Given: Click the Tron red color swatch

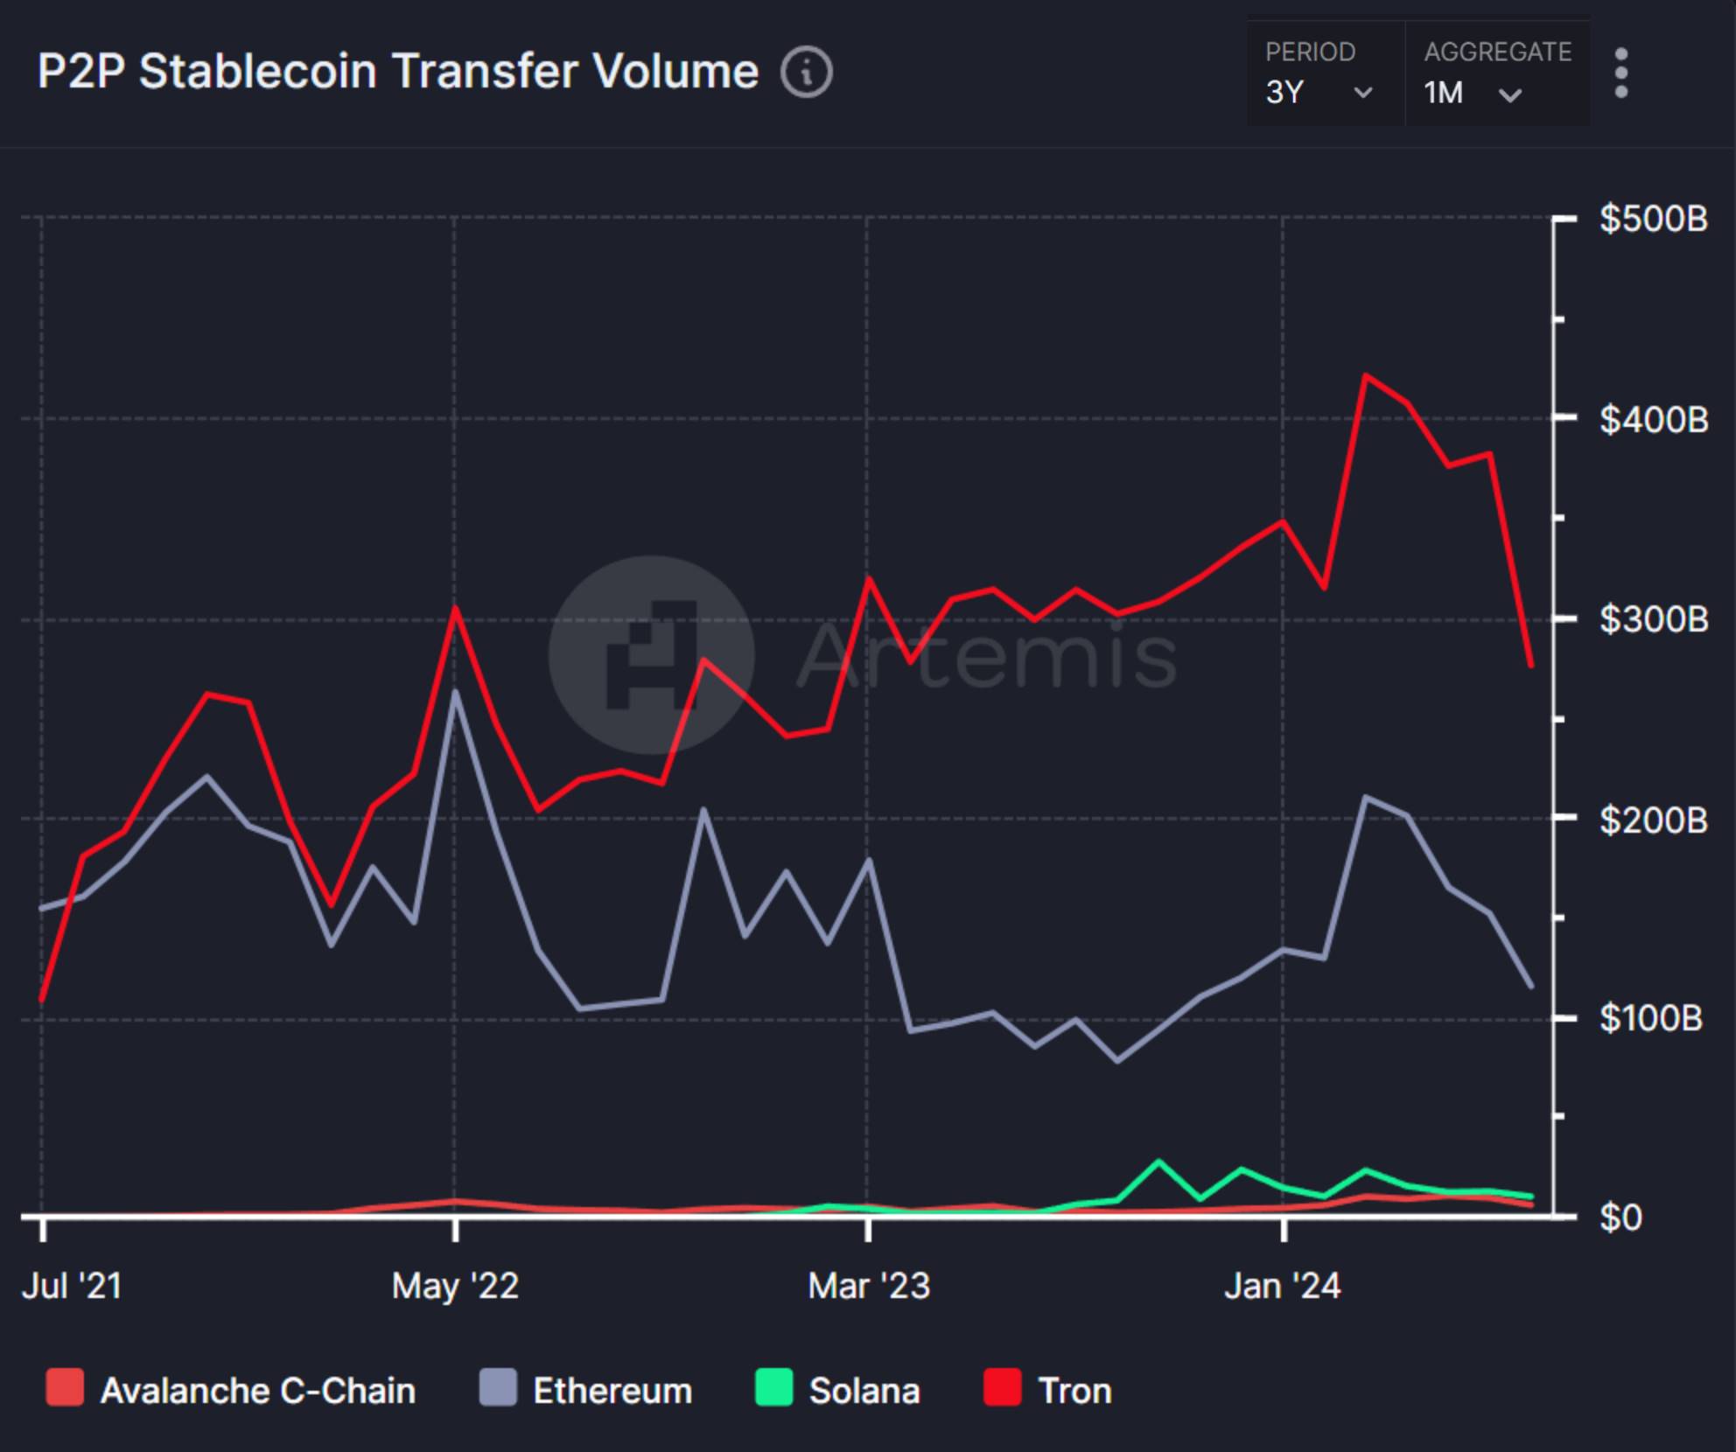Looking at the screenshot, I should [1002, 1388].
